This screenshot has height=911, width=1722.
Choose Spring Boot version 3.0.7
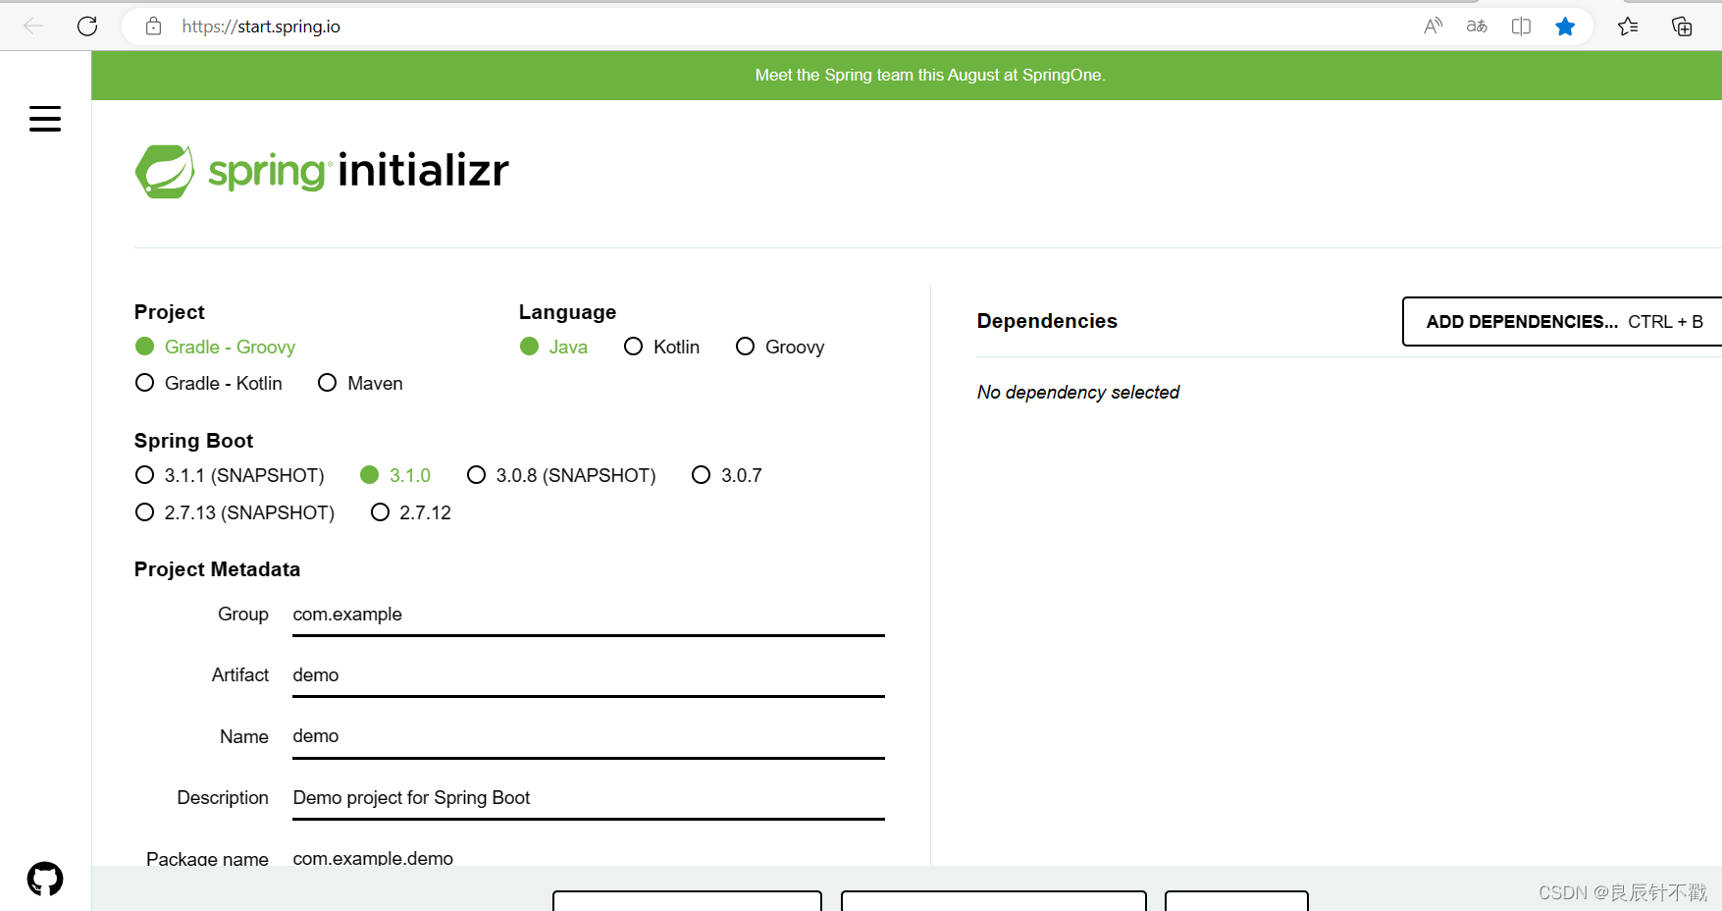click(727, 475)
